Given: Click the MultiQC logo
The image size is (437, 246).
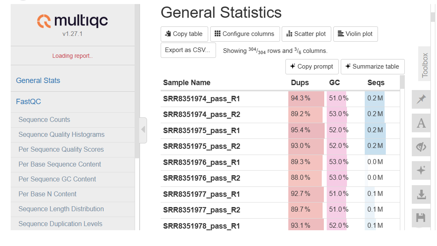Looking at the screenshot, I should pyautogui.click(x=72, y=21).
